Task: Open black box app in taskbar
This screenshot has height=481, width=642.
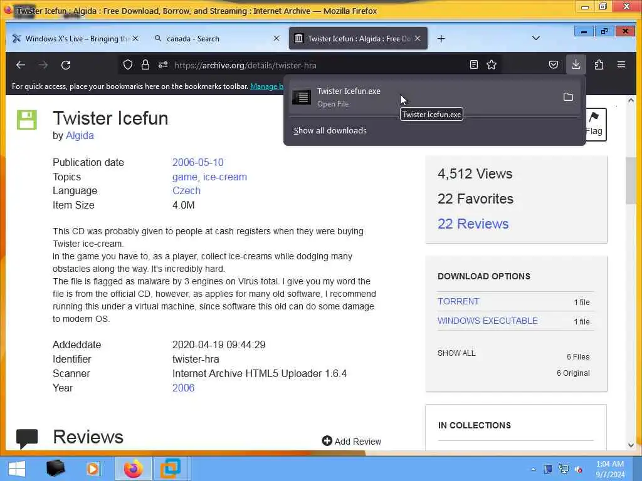Action: (x=56, y=468)
